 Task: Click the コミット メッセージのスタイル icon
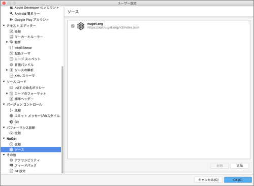[x=11, y=116]
